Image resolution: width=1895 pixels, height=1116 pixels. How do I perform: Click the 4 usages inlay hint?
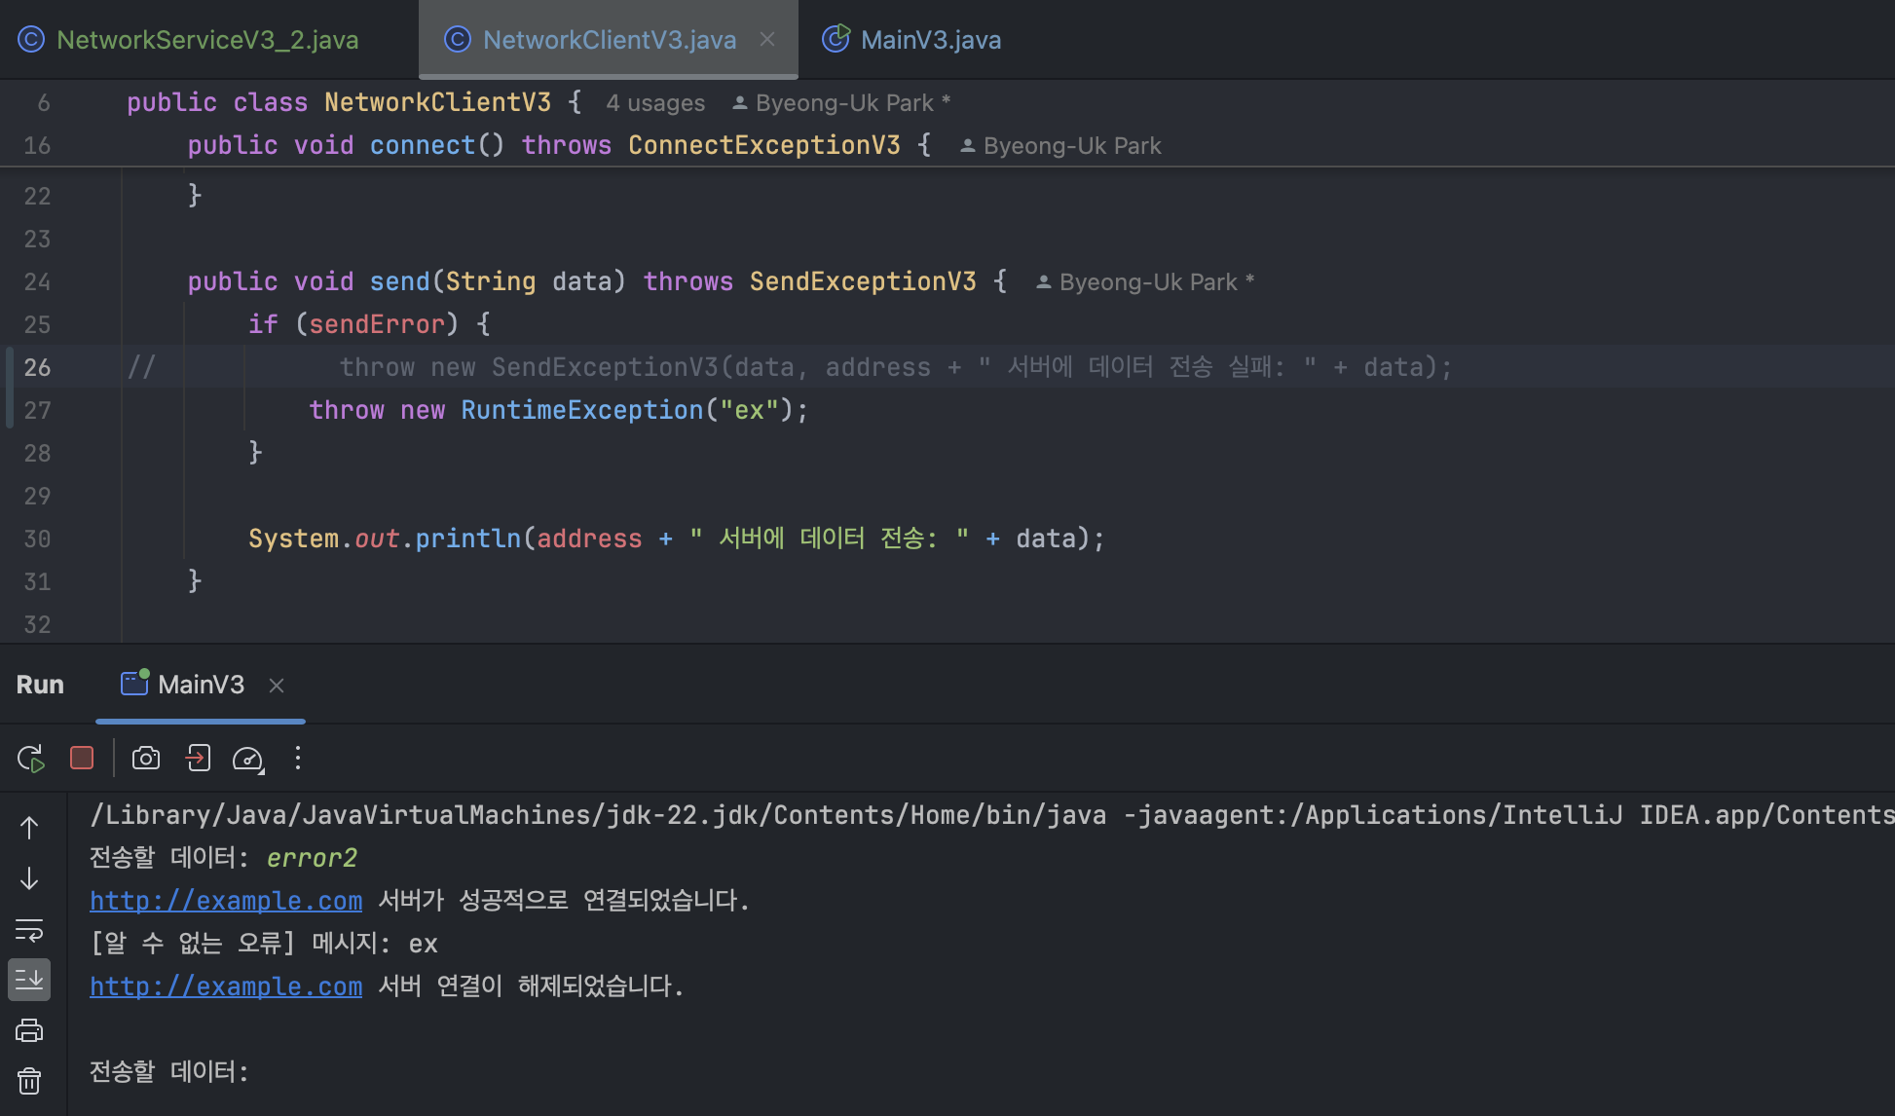[655, 103]
